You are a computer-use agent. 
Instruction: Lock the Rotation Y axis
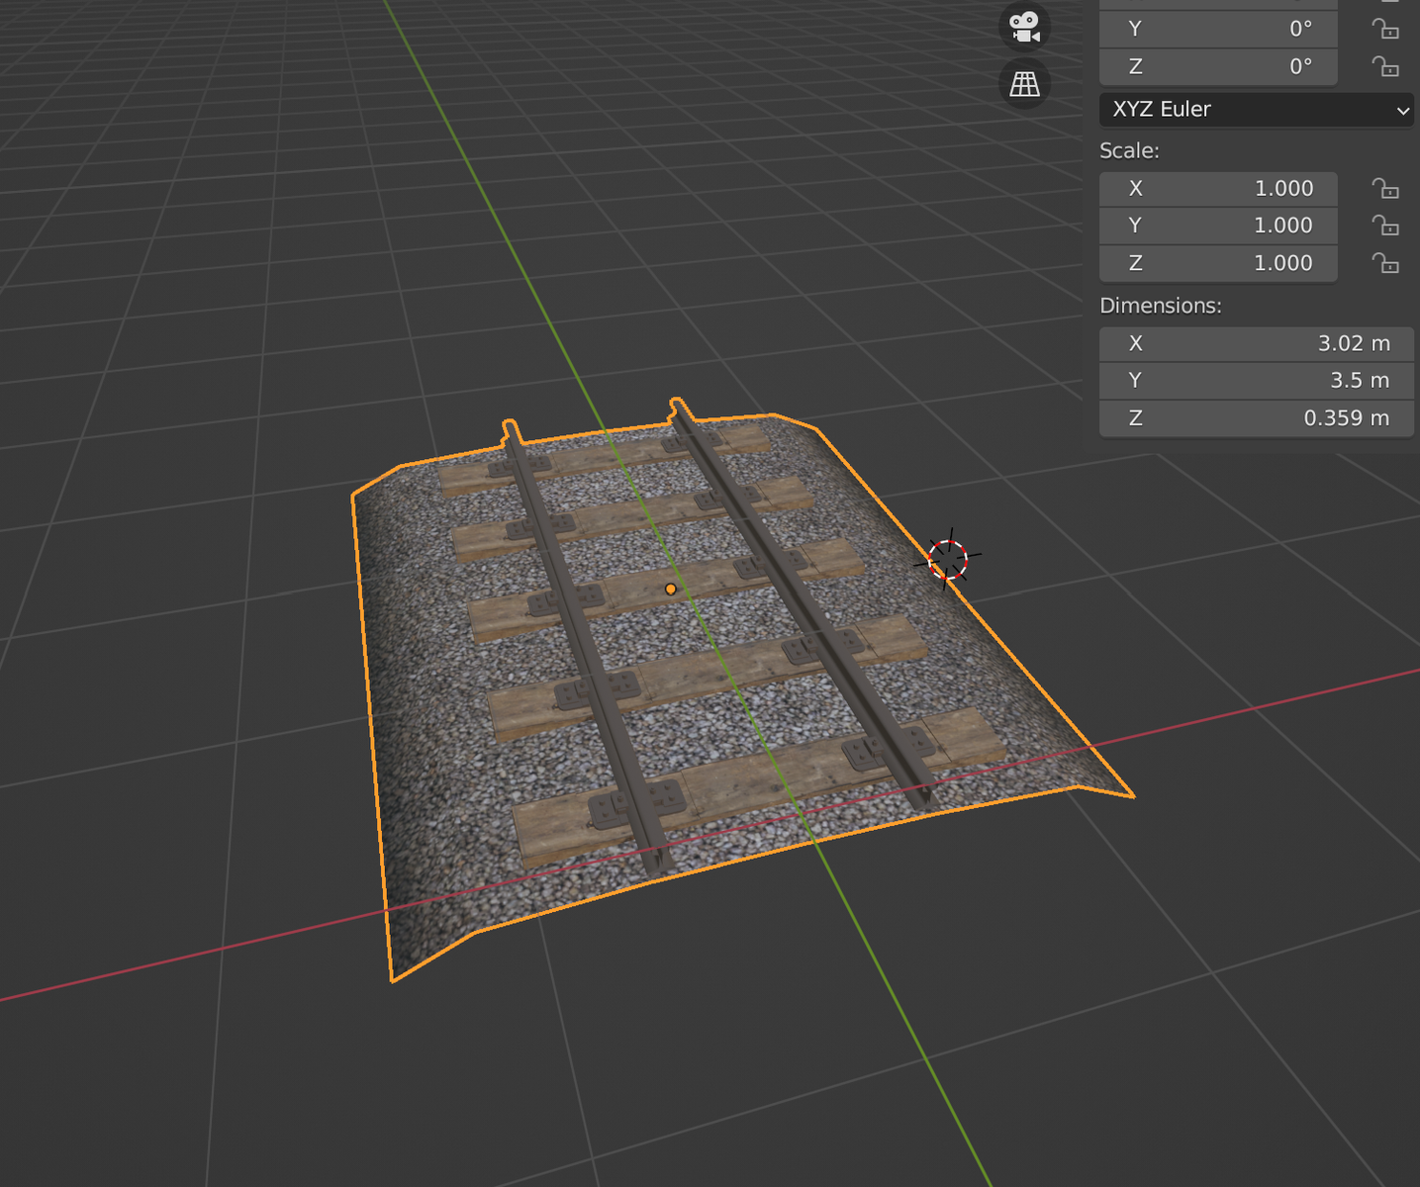coord(1385,29)
